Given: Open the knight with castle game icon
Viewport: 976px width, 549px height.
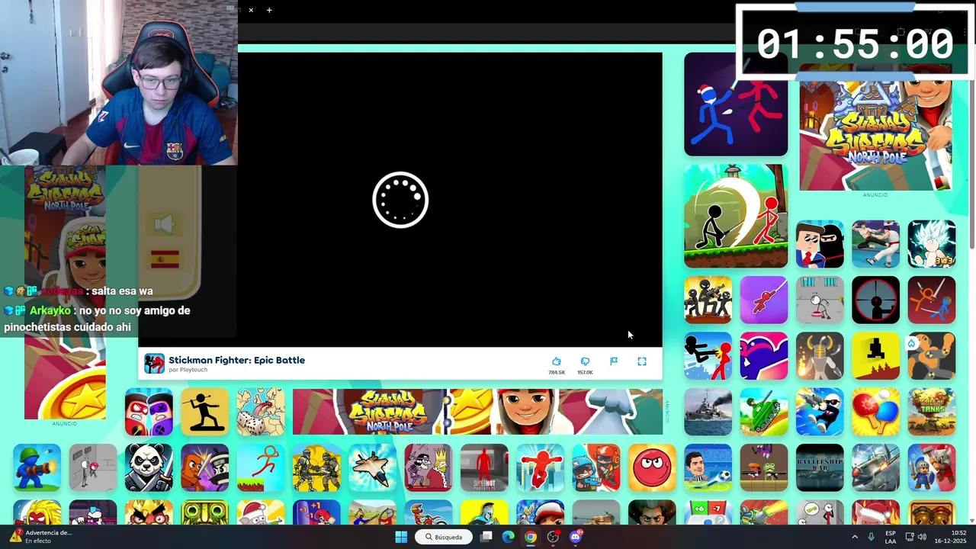Looking at the screenshot, I should [931, 467].
